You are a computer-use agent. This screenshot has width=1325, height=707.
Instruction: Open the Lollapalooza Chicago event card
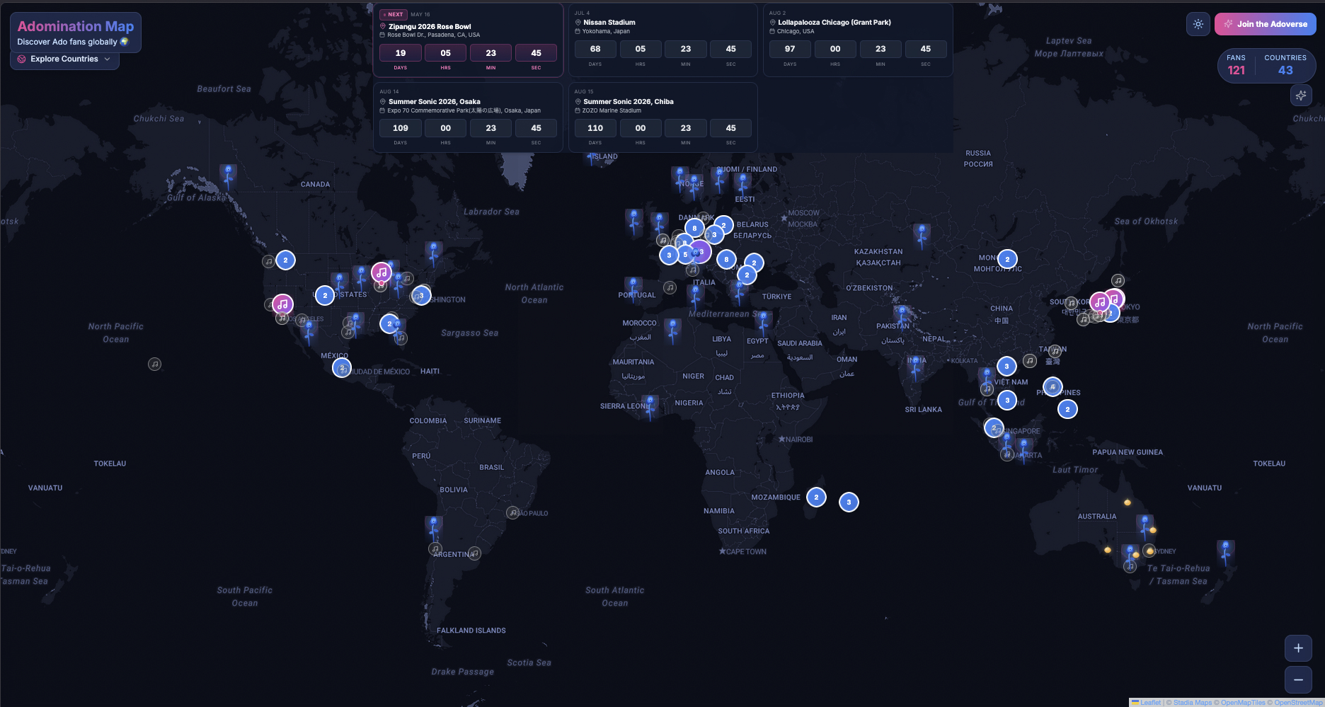click(858, 40)
